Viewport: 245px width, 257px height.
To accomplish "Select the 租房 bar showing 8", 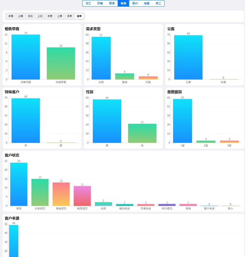I will click(125, 76).
